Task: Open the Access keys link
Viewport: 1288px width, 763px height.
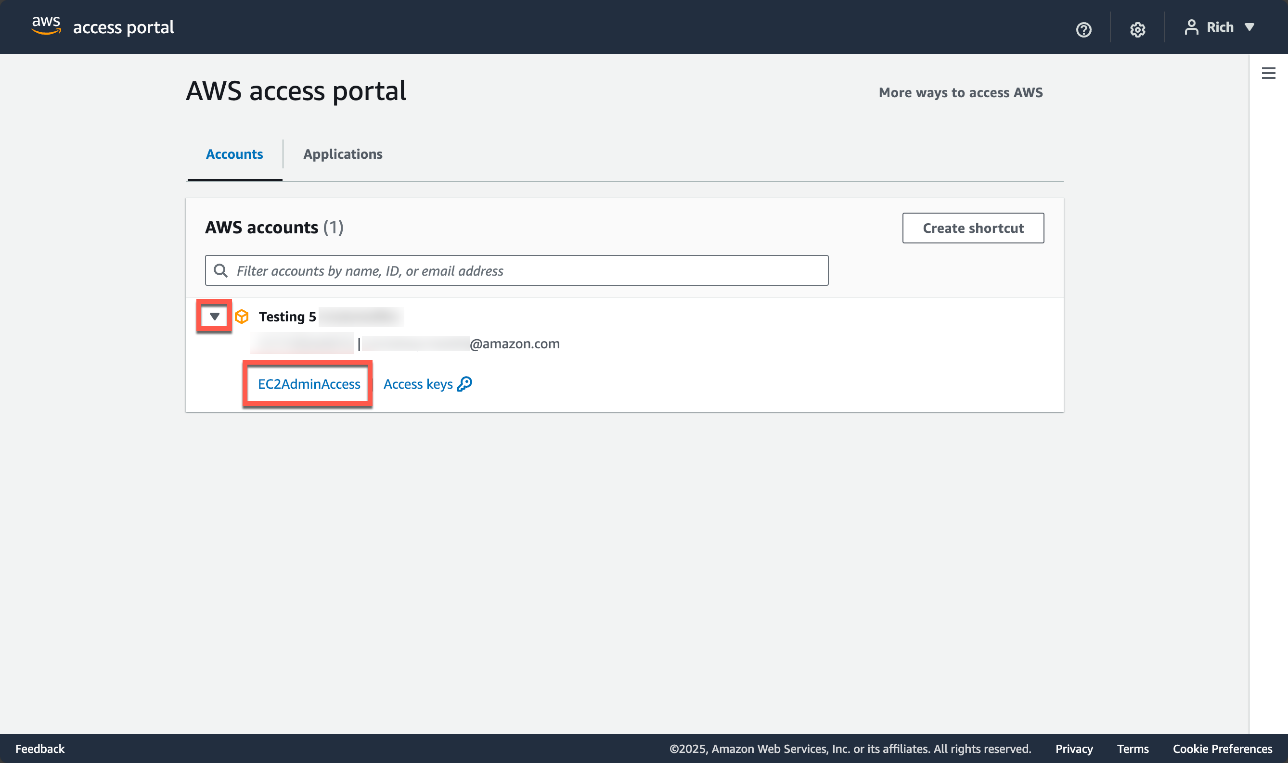Action: (x=418, y=383)
